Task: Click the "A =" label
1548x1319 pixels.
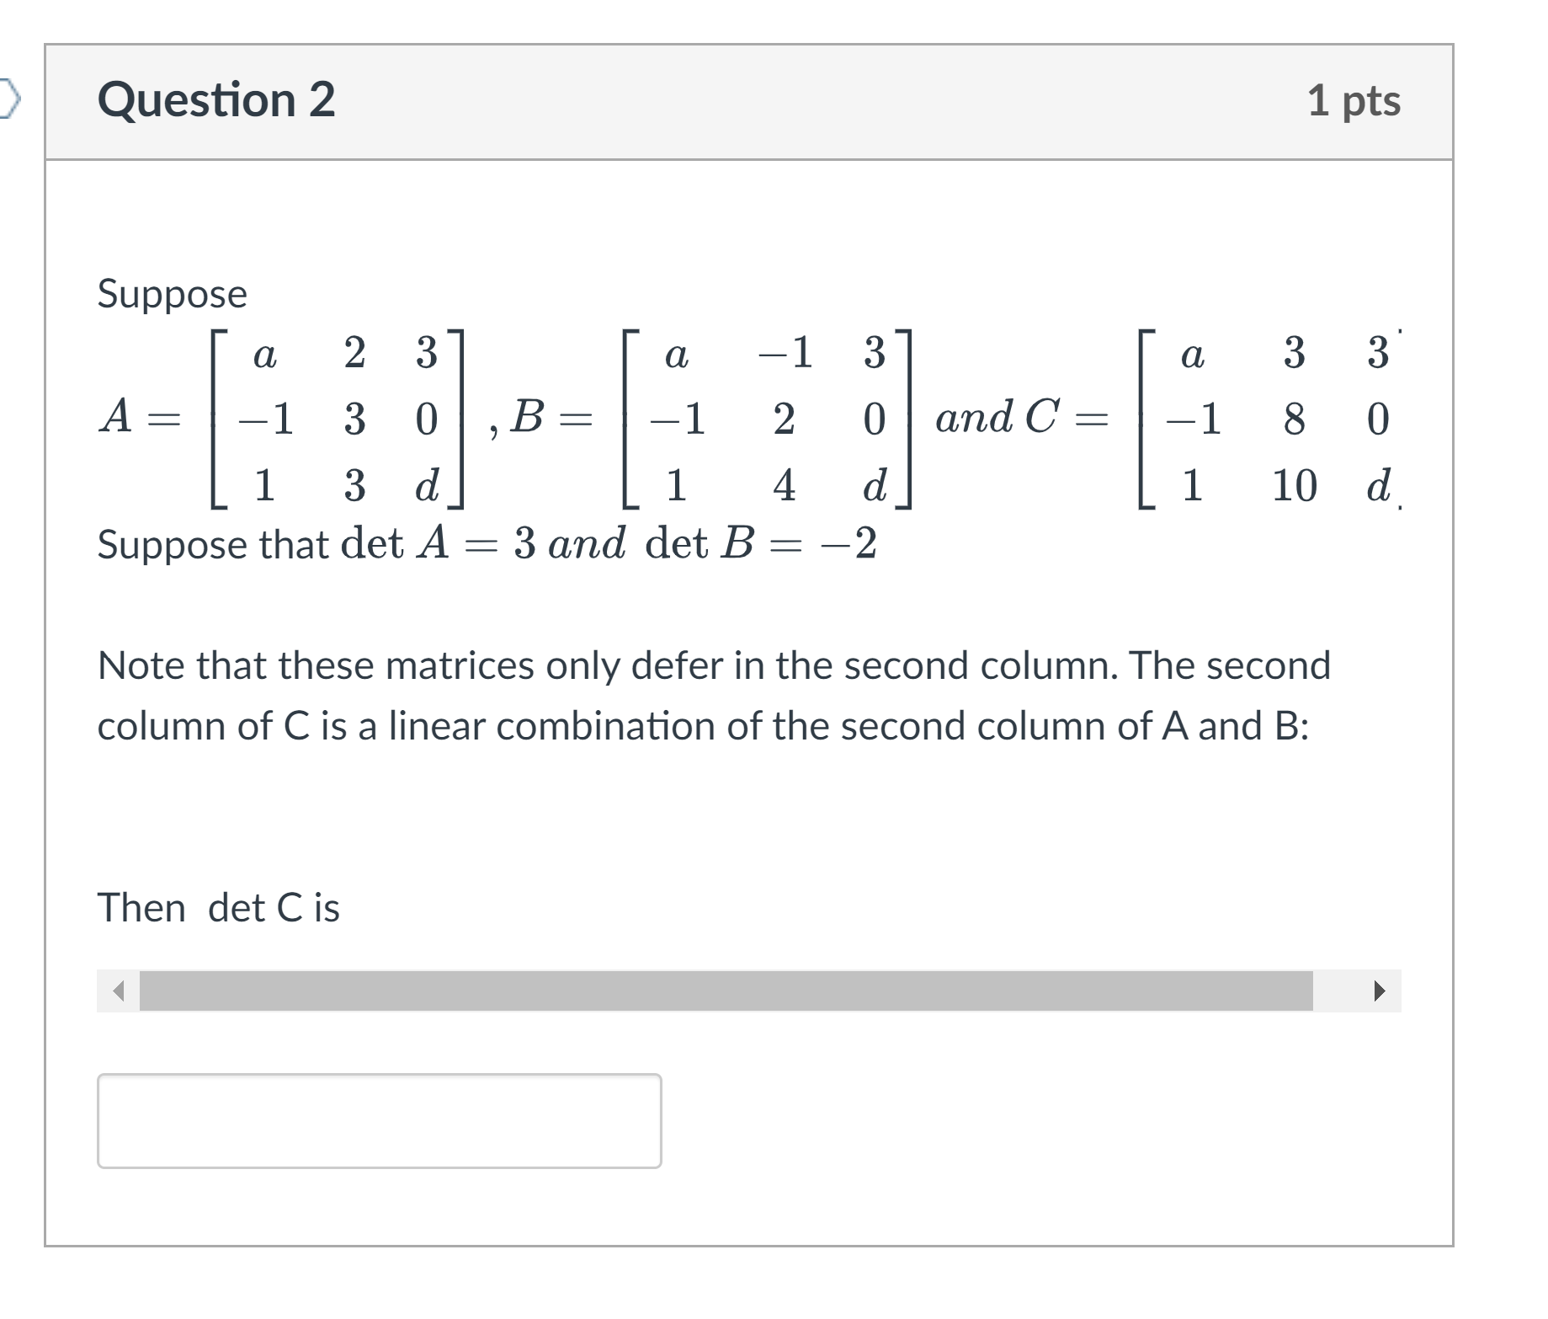Action: pos(140,417)
